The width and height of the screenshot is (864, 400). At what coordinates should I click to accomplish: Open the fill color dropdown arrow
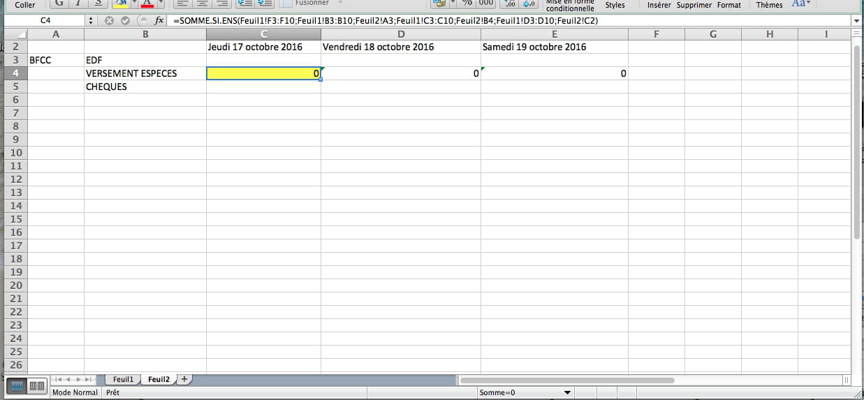(x=133, y=3)
